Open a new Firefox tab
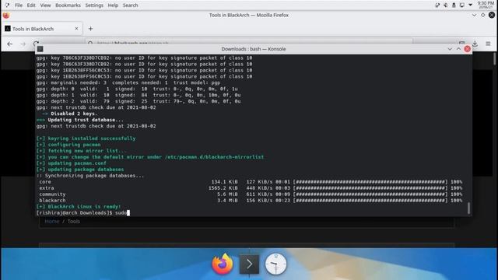The image size is (498, 280). tap(90, 29)
